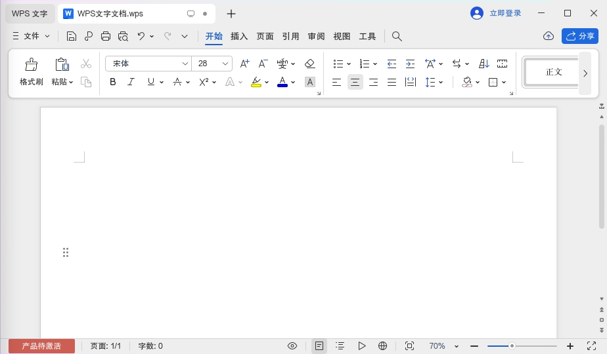Viewport: 607px width, 354px height.
Task: Select center alignment
Action: tap(355, 82)
